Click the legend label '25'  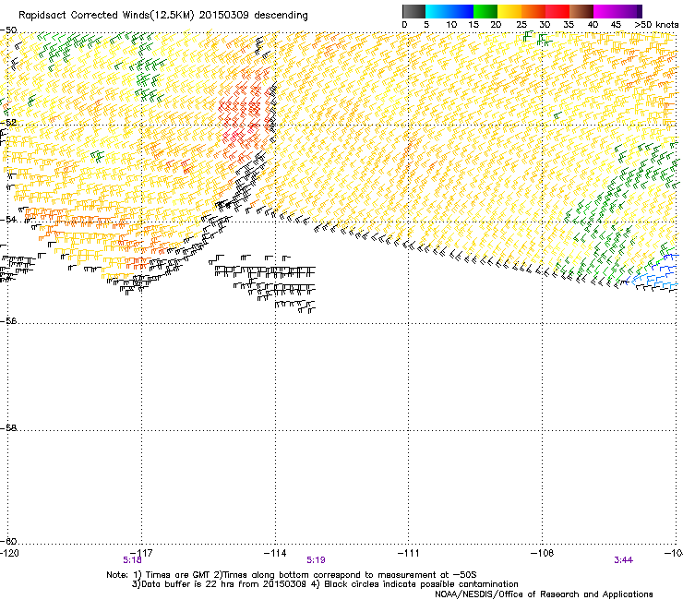[x=521, y=25]
